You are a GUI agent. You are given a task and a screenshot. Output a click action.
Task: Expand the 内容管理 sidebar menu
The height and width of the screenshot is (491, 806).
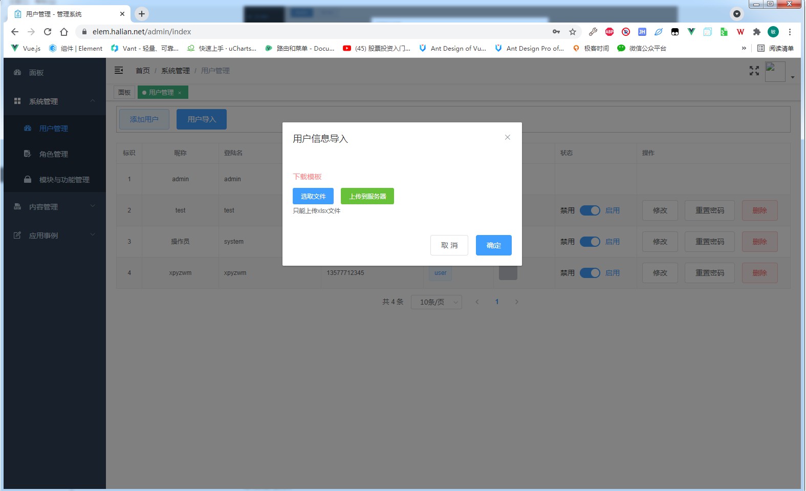(54, 207)
